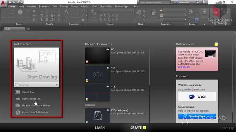Switch to the Annotate ribbon tab
Image resolution: width=236 pixels, height=132 pixels.
click(x=31, y=7)
